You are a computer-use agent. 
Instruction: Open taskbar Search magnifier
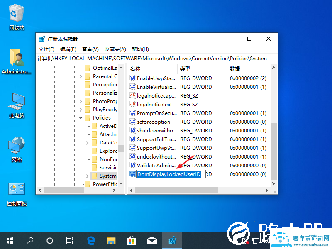(x=30, y=241)
